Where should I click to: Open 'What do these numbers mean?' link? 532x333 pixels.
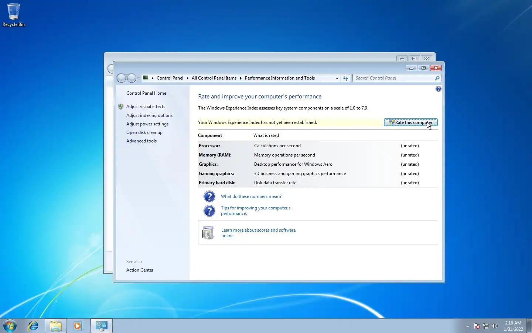pyautogui.click(x=251, y=196)
